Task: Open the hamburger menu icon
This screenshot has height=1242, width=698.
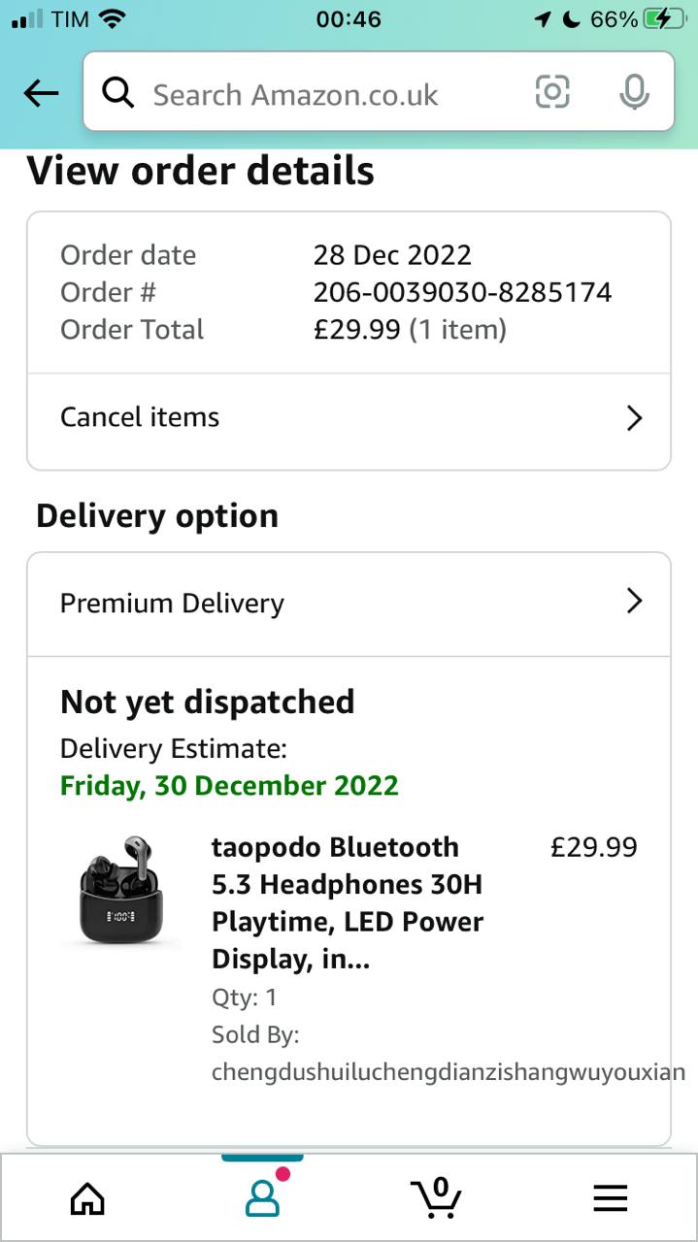Action: pos(610,1199)
